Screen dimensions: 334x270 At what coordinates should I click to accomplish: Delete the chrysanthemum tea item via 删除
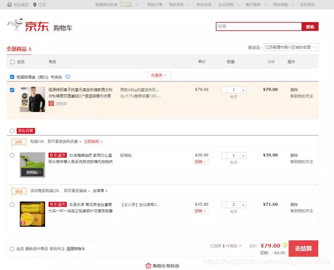click(x=294, y=204)
